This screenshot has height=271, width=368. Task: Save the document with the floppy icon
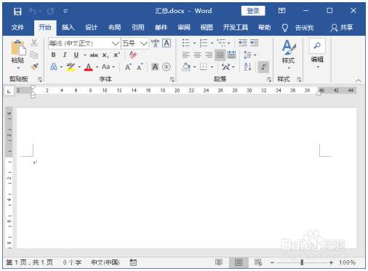(x=17, y=11)
